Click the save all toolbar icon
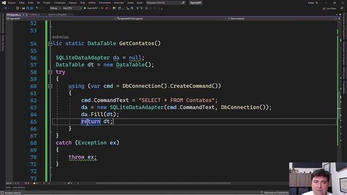 tap(31, 8)
